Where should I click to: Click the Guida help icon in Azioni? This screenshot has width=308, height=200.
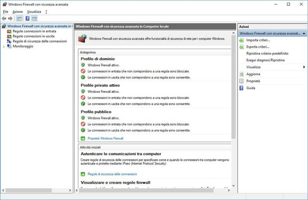pos(242,88)
